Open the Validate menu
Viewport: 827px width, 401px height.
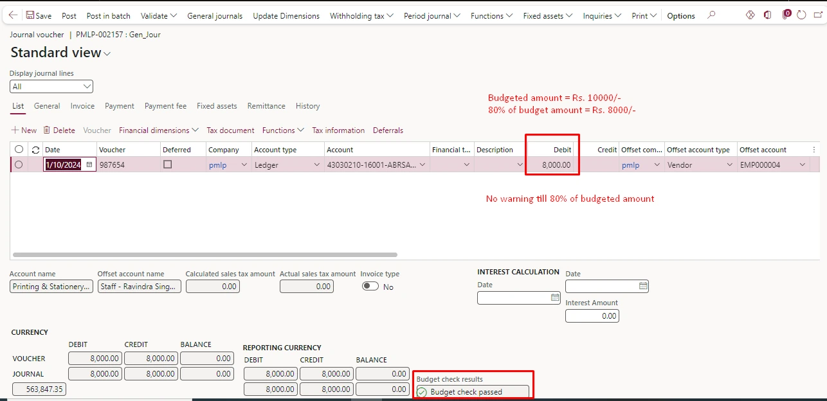pos(159,15)
